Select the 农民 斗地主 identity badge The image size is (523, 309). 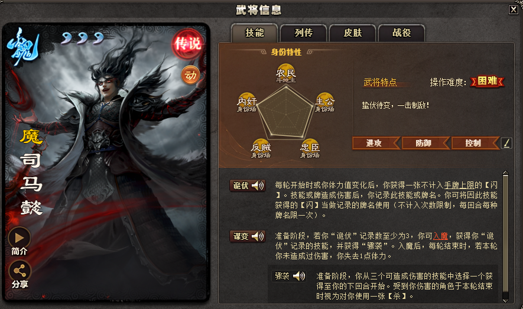click(x=286, y=73)
